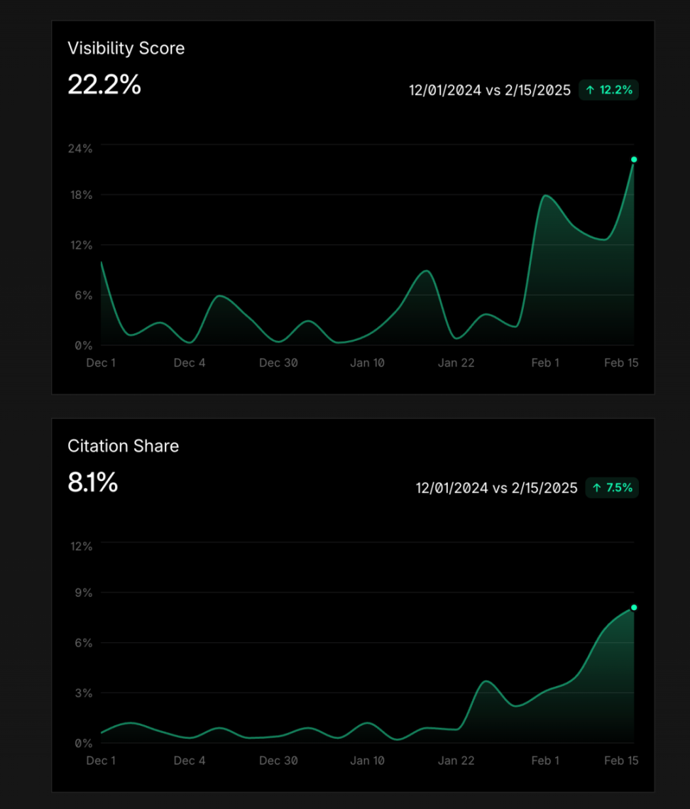The height and width of the screenshot is (809, 690).
Task: Click the Citation Share title
Action: [124, 446]
